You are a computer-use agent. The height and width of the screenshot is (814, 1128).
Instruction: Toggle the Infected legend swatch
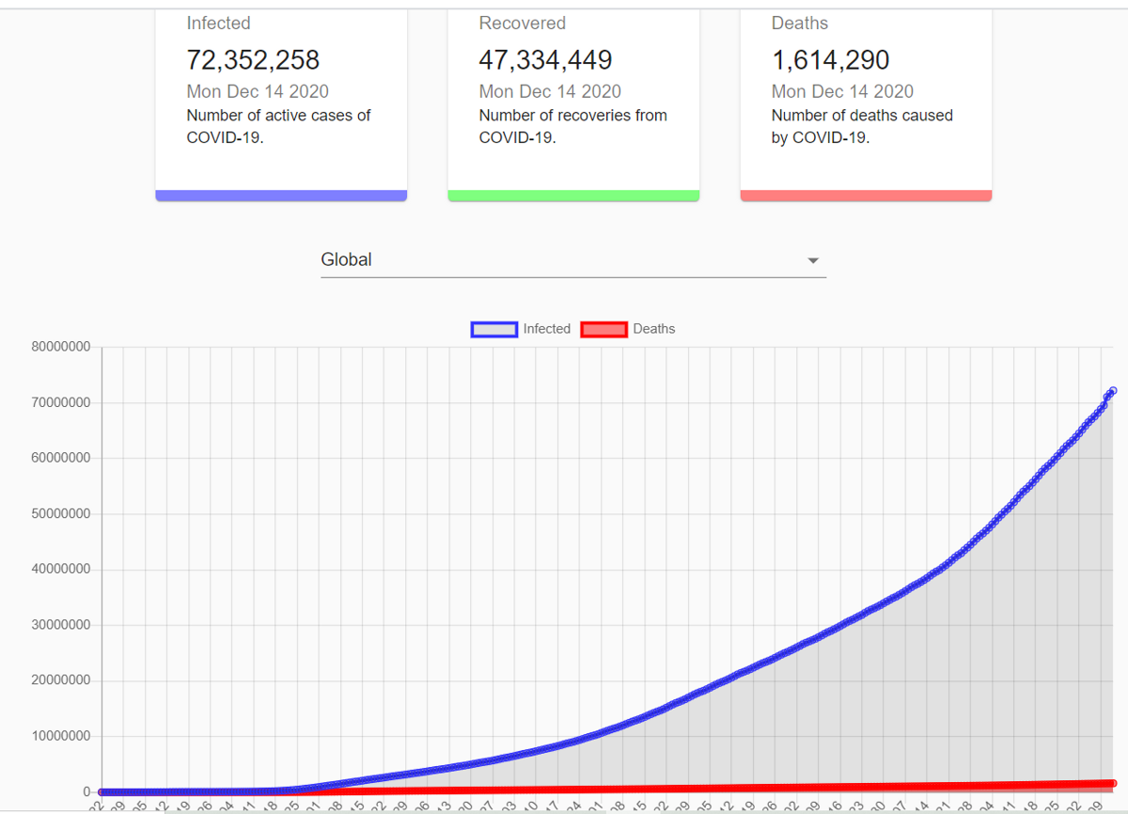click(493, 329)
